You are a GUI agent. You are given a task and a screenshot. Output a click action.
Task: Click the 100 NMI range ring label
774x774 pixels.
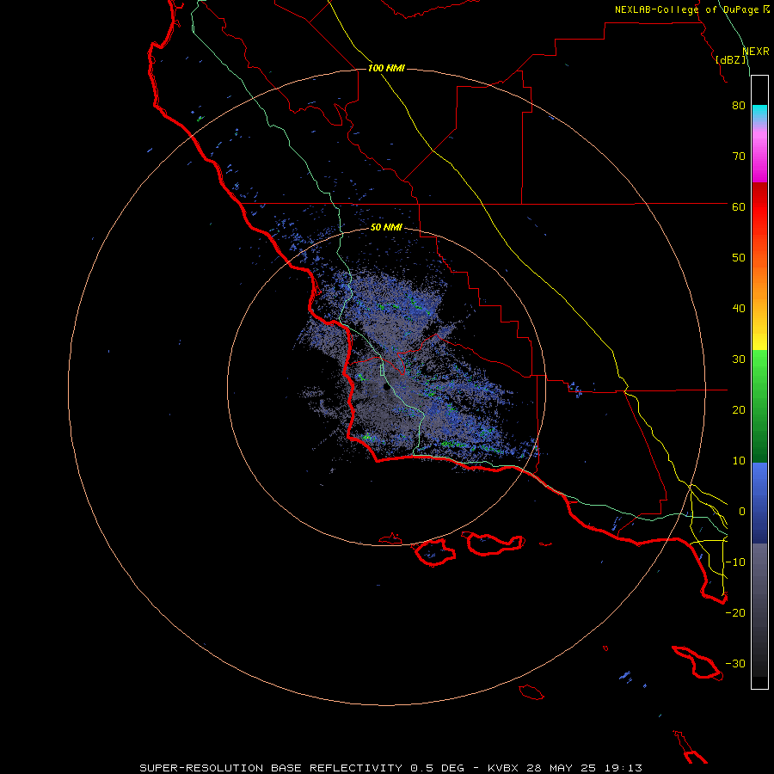(x=386, y=68)
